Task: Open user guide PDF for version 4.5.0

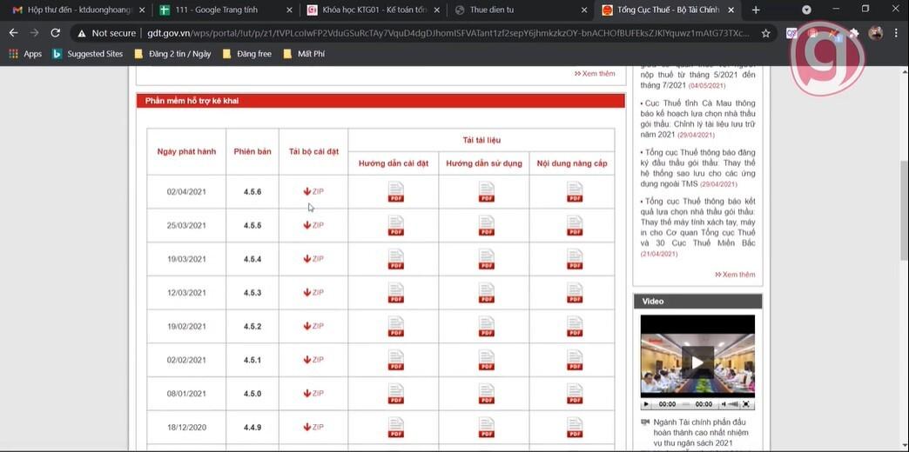Action: (x=487, y=393)
